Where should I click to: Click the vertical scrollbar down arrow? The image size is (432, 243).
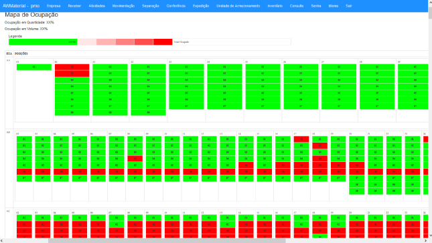pos(430,236)
